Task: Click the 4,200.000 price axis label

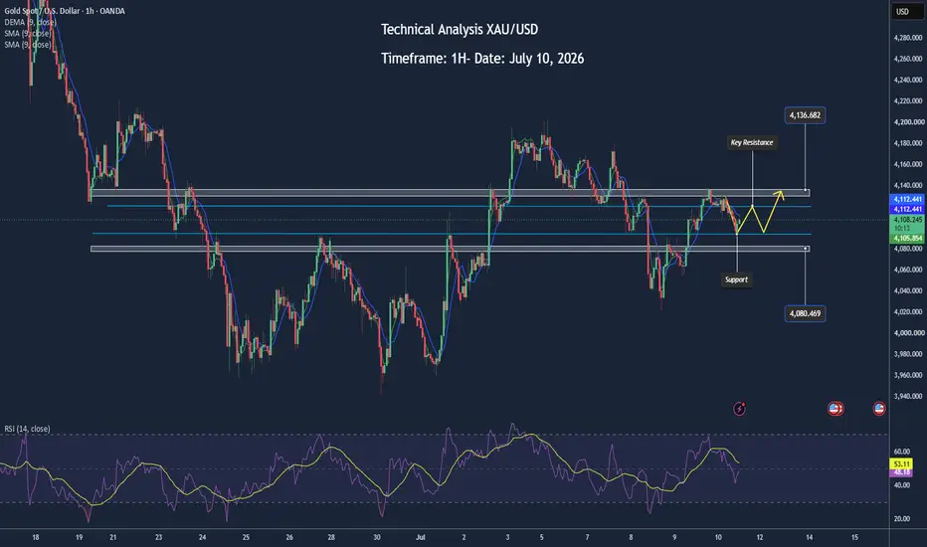Action: (908, 121)
